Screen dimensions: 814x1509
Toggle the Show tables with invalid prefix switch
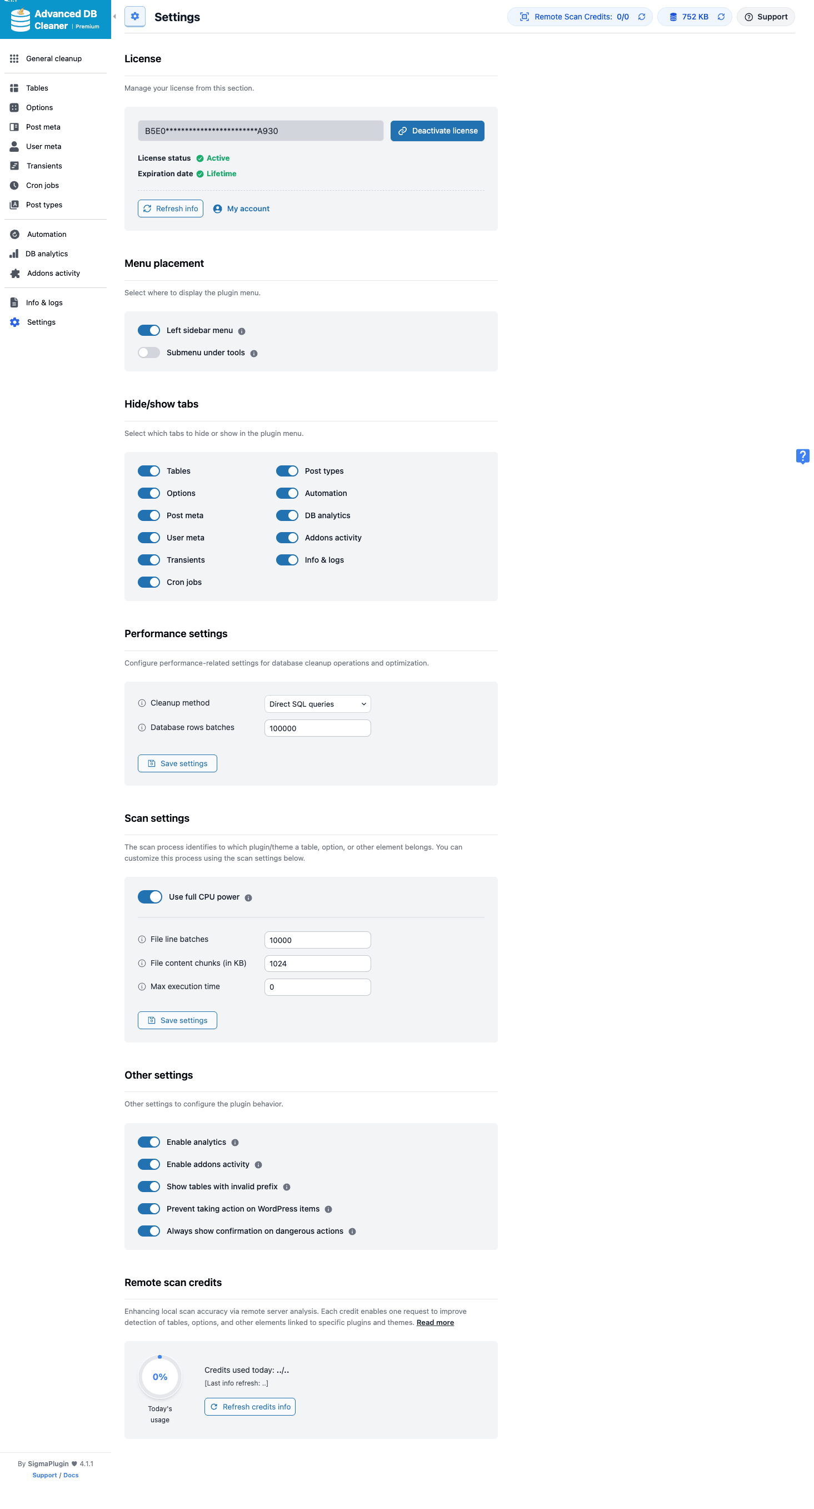coord(149,1187)
